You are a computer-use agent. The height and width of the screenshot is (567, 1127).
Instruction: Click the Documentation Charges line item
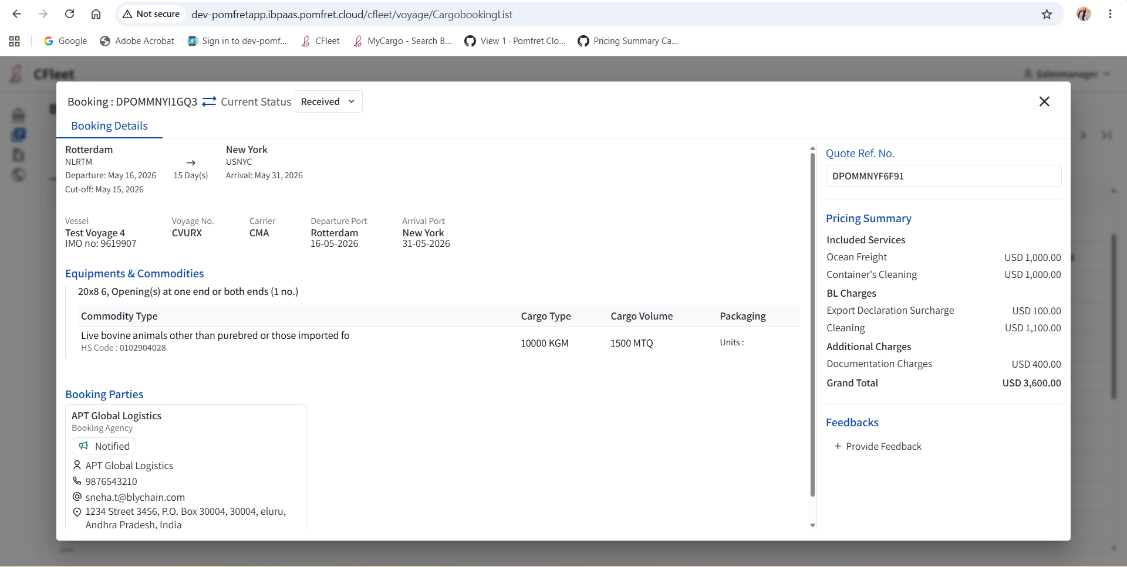[x=943, y=364]
